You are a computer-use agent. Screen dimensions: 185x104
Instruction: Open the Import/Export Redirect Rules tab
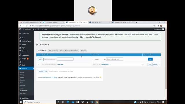point(69,51)
